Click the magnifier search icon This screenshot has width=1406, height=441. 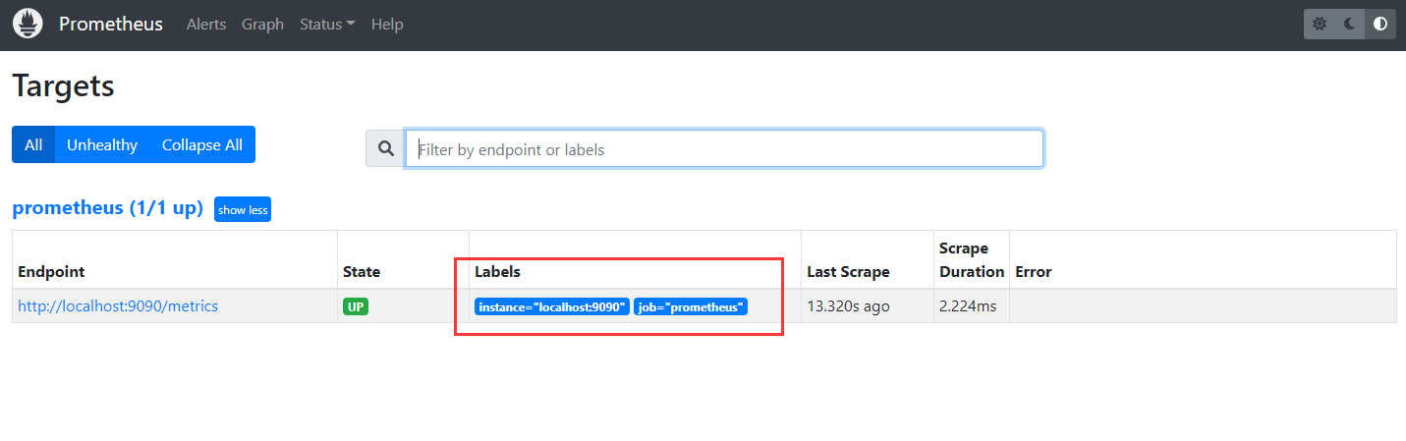(x=386, y=149)
